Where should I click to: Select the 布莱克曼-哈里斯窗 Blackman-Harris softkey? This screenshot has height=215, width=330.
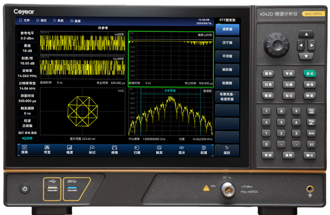point(227,97)
